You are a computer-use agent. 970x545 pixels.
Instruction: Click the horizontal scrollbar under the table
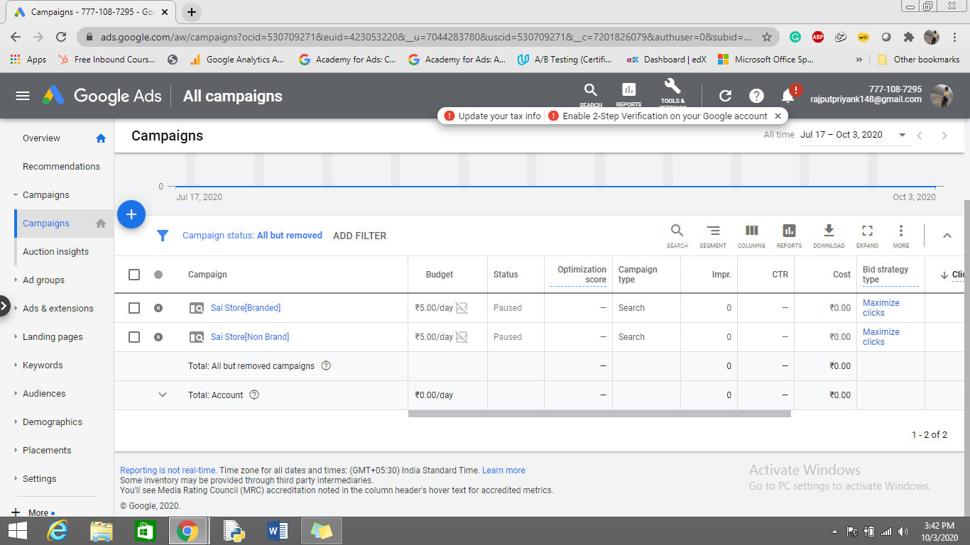599,414
